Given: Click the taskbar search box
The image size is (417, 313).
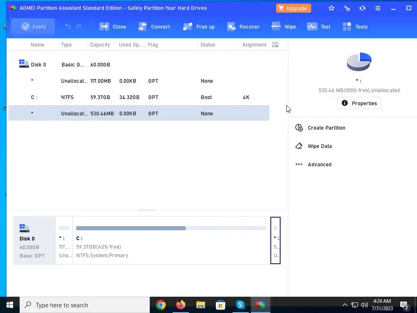Looking at the screenshot, I should [85, 305].
